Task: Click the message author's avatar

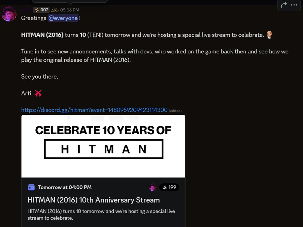Action: pos(9,14)
